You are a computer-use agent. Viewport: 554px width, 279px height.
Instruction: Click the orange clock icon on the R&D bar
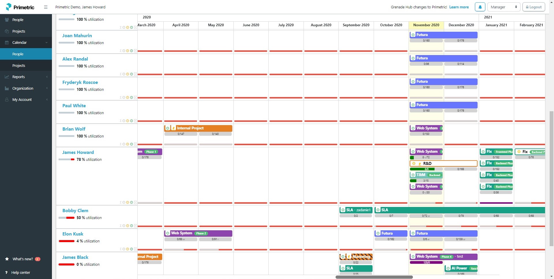414,163
